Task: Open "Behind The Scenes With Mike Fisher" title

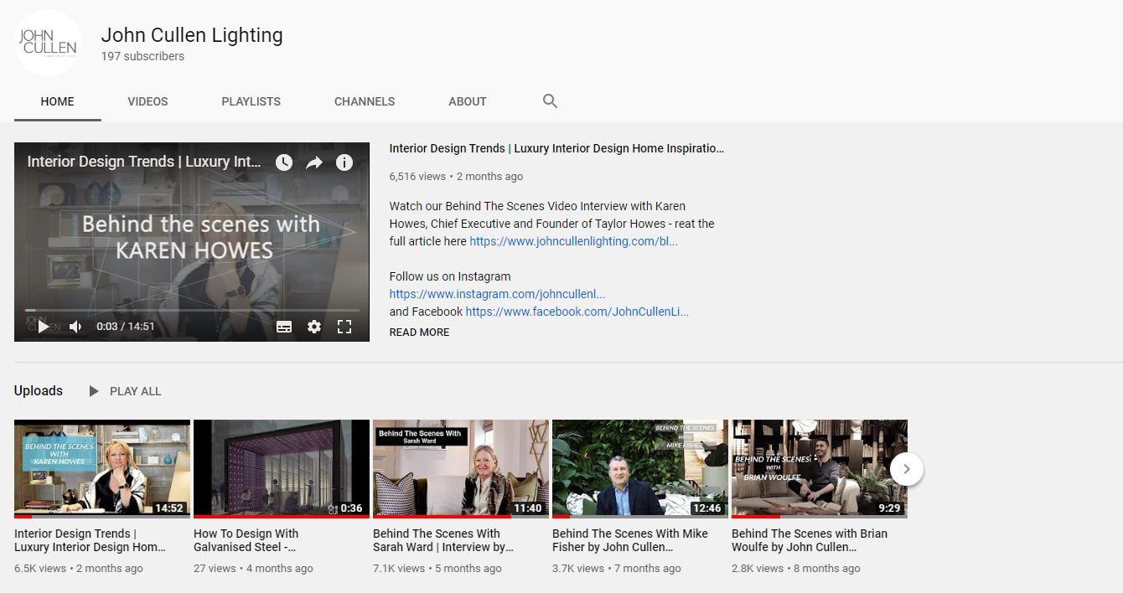Action: [630, 540]
